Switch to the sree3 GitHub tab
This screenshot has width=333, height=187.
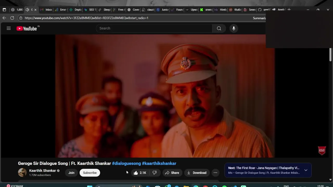coord(264,10)
